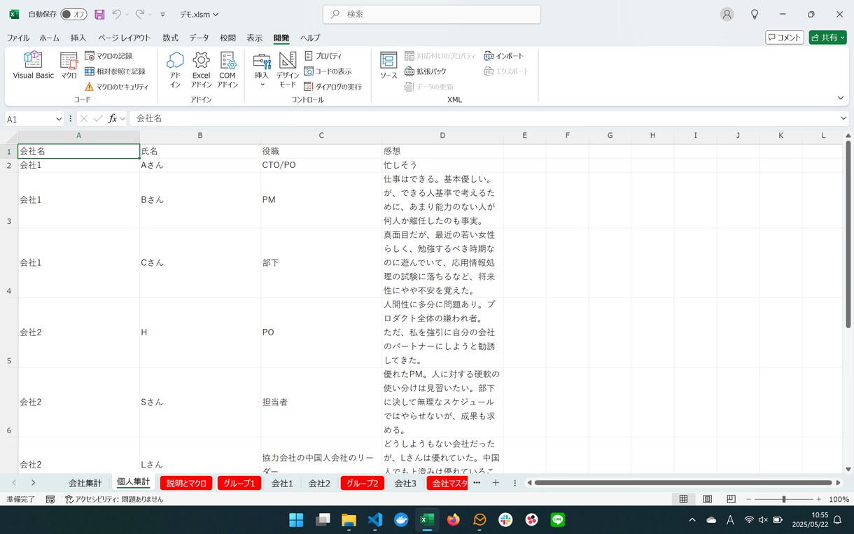Click horizontal scrollbar thumb

coord(683,483)
